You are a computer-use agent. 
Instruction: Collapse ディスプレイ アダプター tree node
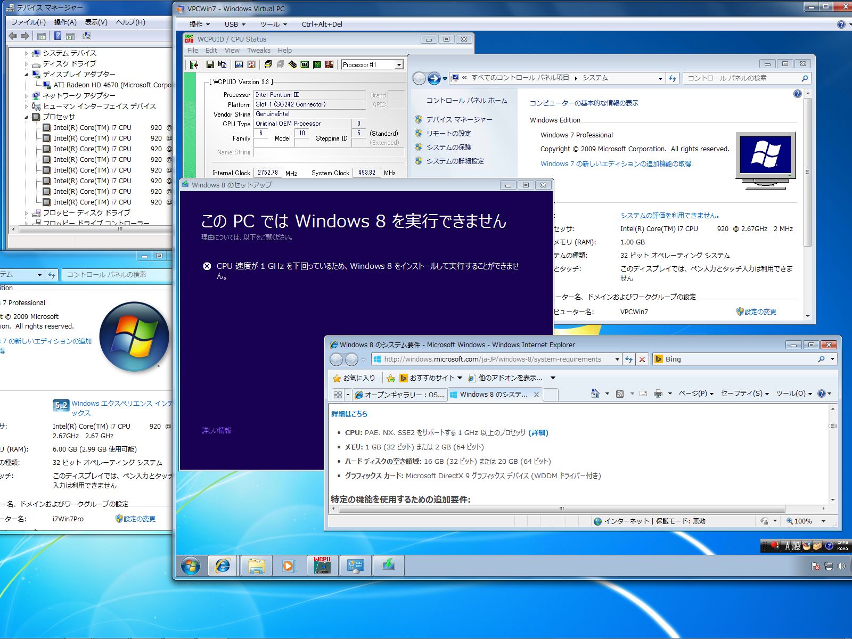[x=26, y=75]
